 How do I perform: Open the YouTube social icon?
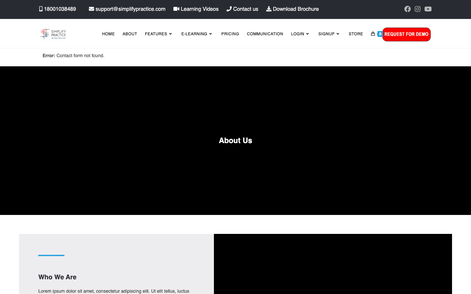(x=428, y=9)
